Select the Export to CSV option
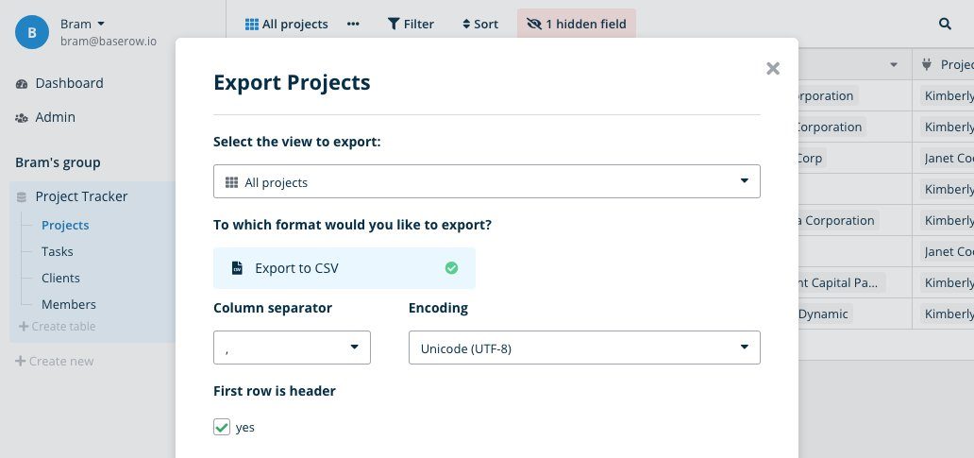The height and width of the screenshot is (458, 974). click(x=344, y=268)
